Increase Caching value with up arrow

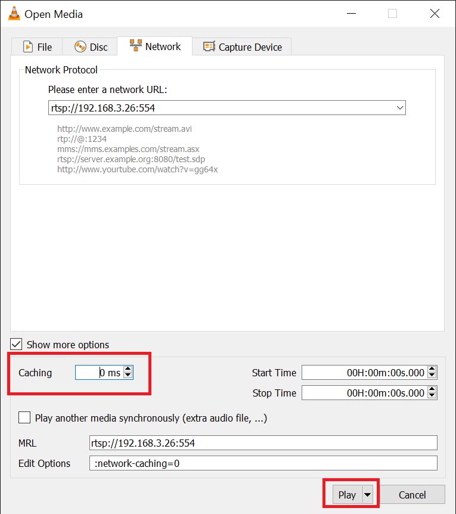tap(128, 369)
